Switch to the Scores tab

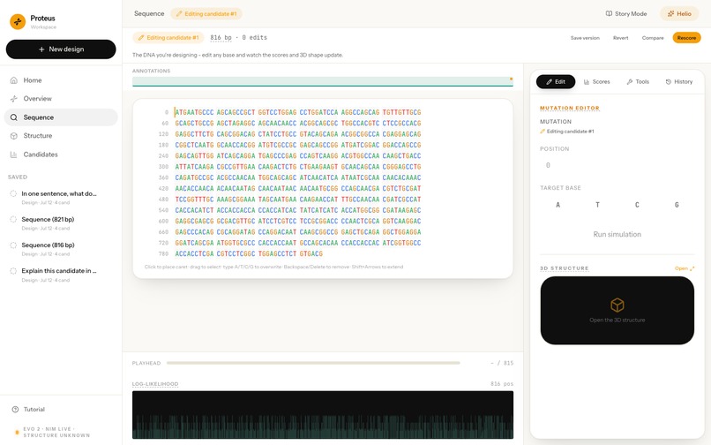pos(596,82)
